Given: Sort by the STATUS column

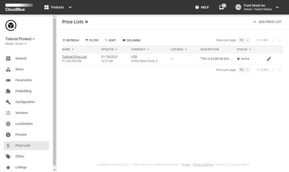Looking at the screenshot, I should (244, 49).
